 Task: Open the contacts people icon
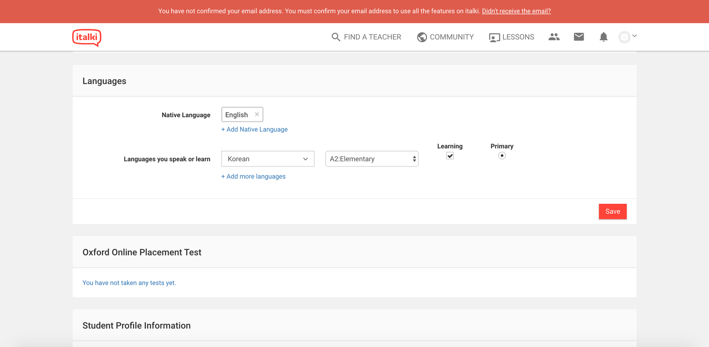point(554,37)
